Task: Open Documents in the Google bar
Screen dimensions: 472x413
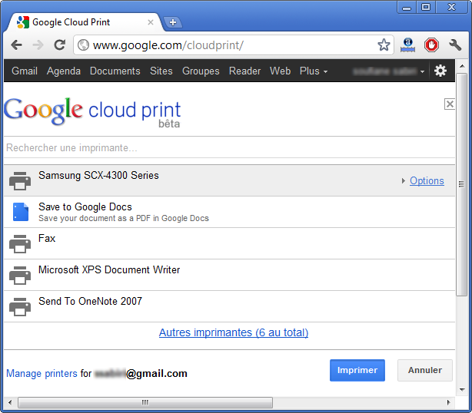Action: (x=115, y=71)
